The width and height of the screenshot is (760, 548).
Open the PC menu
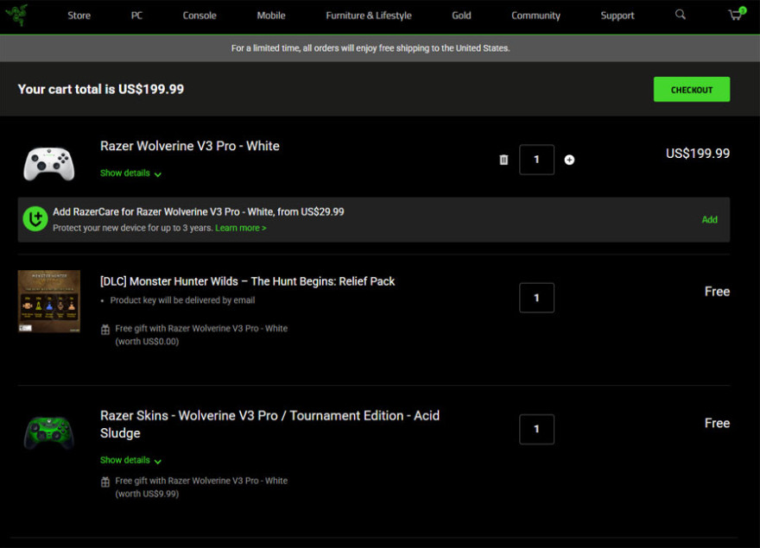coord(136,16)
